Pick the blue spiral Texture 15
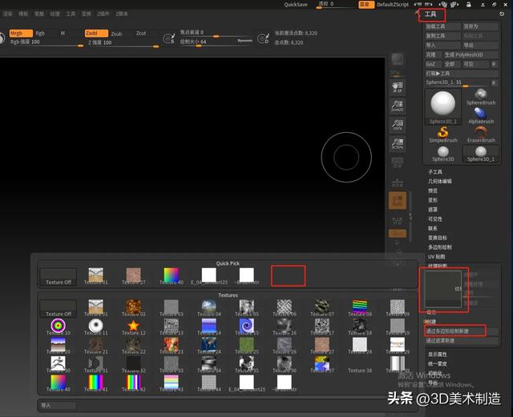This screenshot has width=513, height=417. pos(247,327)
